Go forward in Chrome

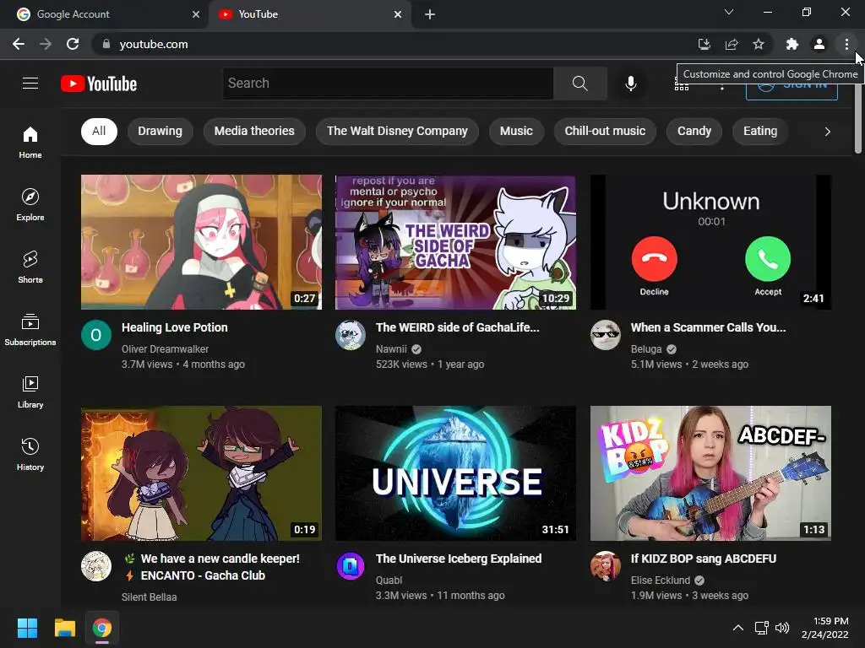tap(46, 44)
